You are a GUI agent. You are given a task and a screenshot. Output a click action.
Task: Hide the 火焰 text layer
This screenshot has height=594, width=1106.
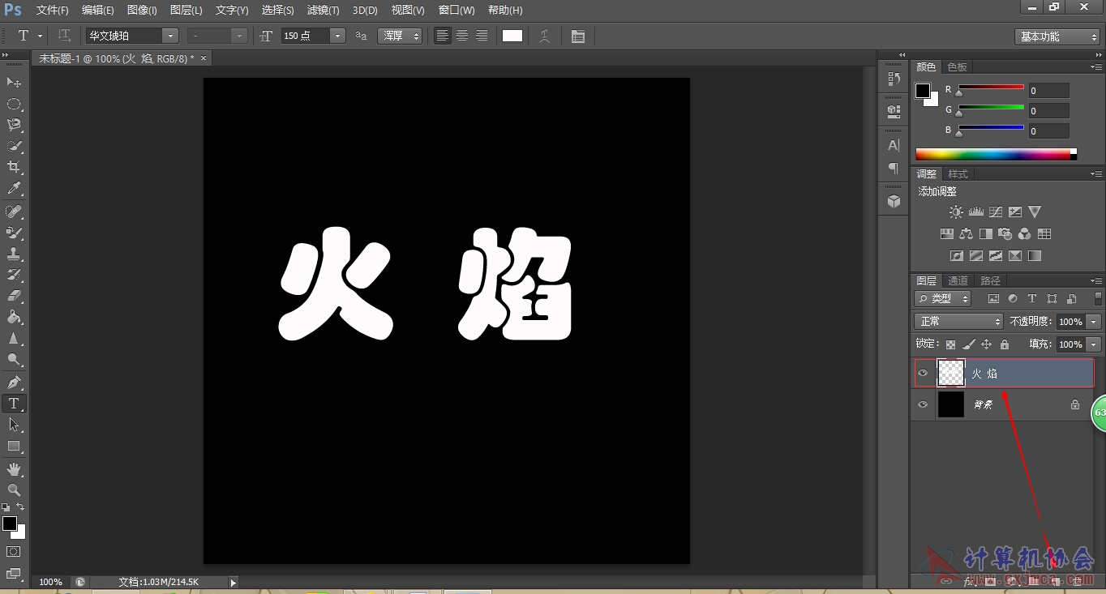point(923,374)
